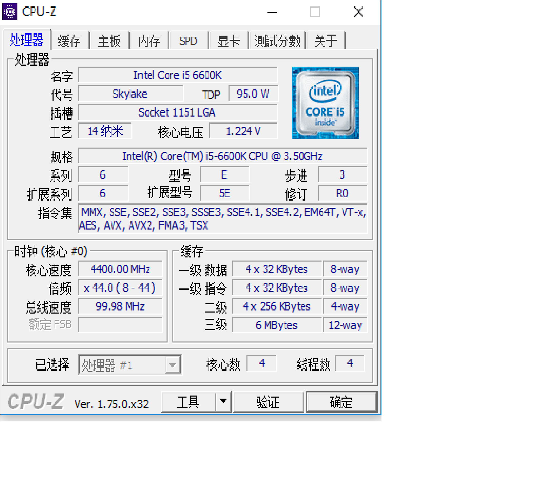Open the 測試分數 benchmark tab
This screenshot has width=538, height=498.
277,41
